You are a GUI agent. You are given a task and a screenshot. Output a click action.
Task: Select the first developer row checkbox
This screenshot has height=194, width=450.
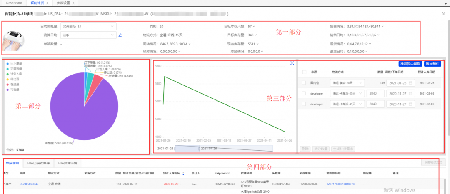(x=304, y=93)
